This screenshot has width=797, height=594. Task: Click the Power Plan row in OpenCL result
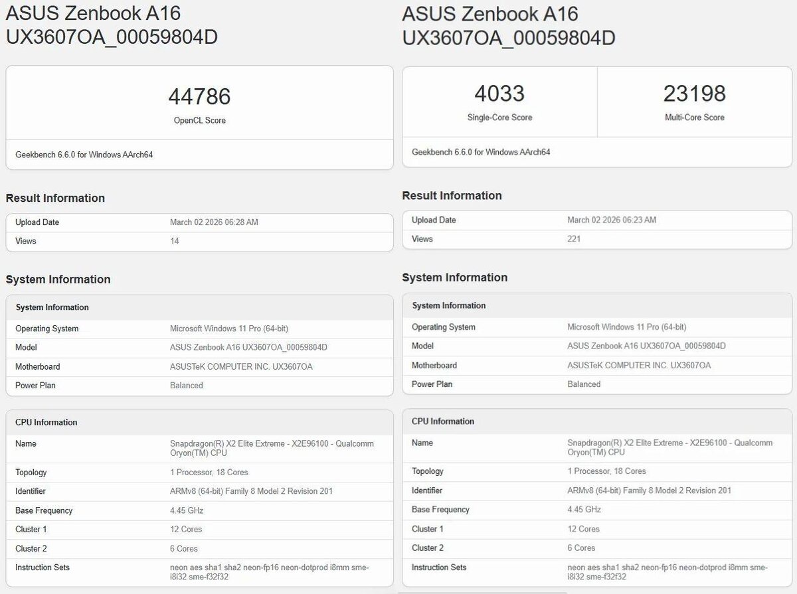click(x=199, y=386)
